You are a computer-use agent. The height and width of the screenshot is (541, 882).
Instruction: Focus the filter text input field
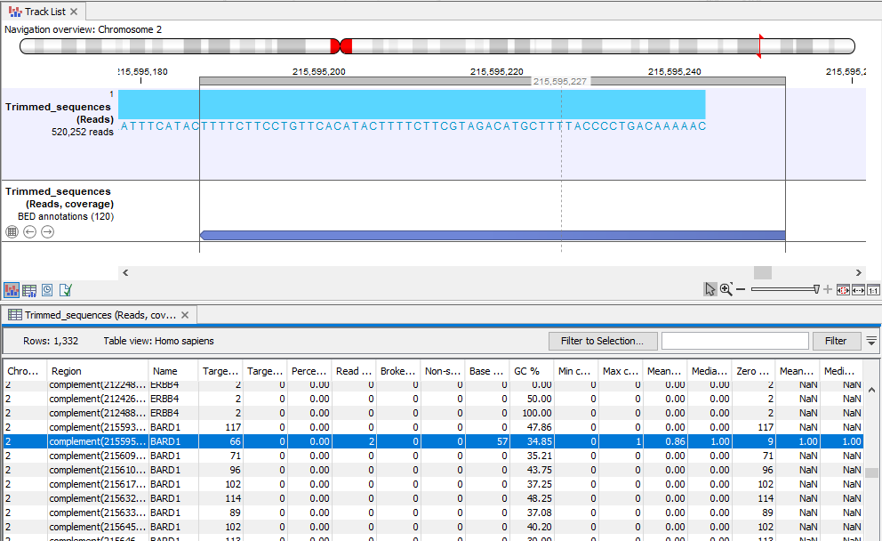pyautogui.click(x=734, y=341)
